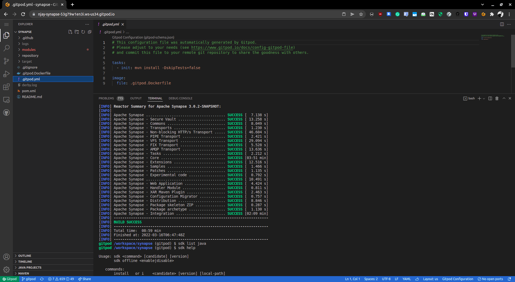Maximize the terminal panel size
The height and width of the screenshot is (282, 515).
(x=504, y=98)
